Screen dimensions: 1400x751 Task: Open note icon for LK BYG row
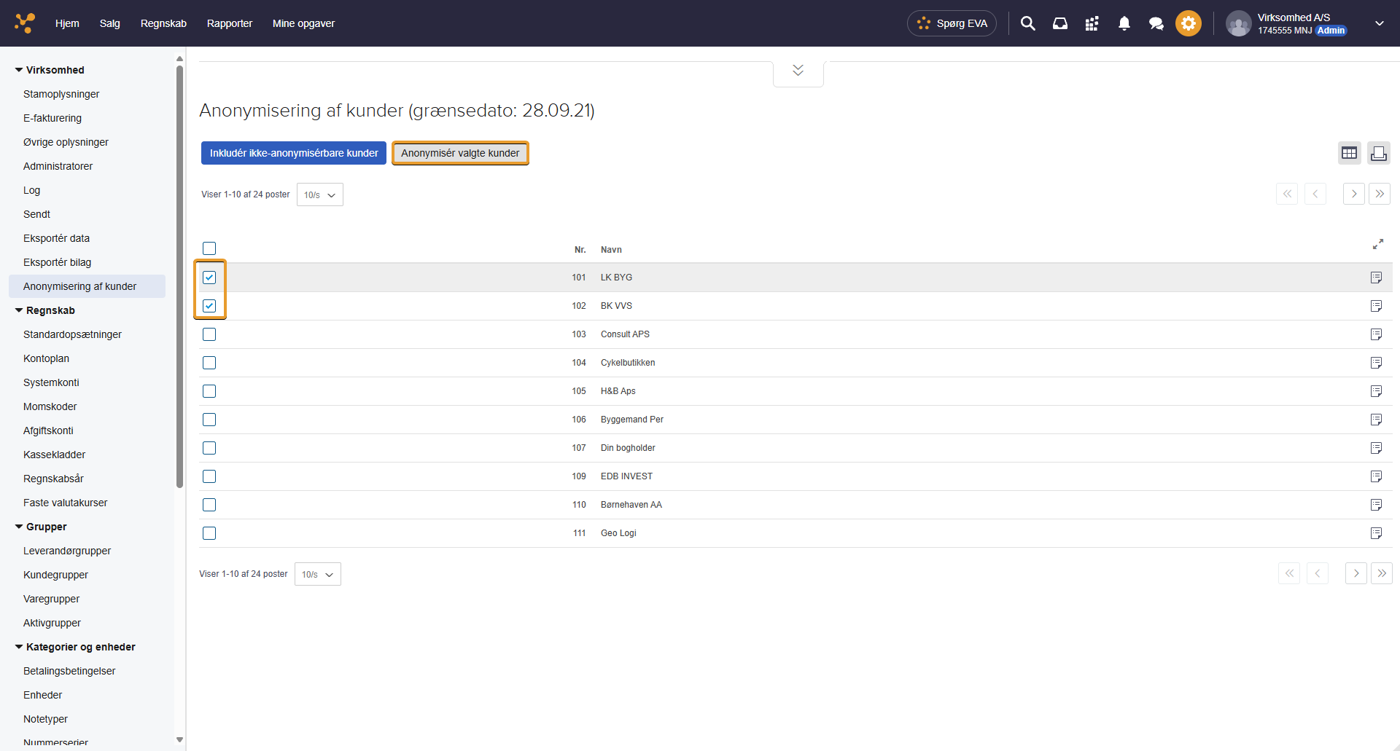pos(1376,278)
